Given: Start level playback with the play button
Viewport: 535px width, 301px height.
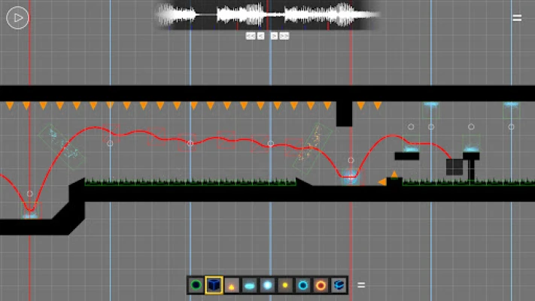Looking at the screenshot, I should coord(18,18).
